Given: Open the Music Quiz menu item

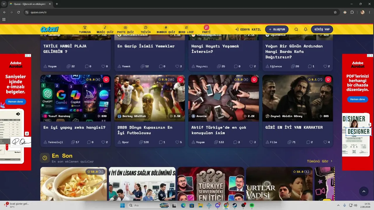Looking at the screenshot, I should [x=105, y=30].
